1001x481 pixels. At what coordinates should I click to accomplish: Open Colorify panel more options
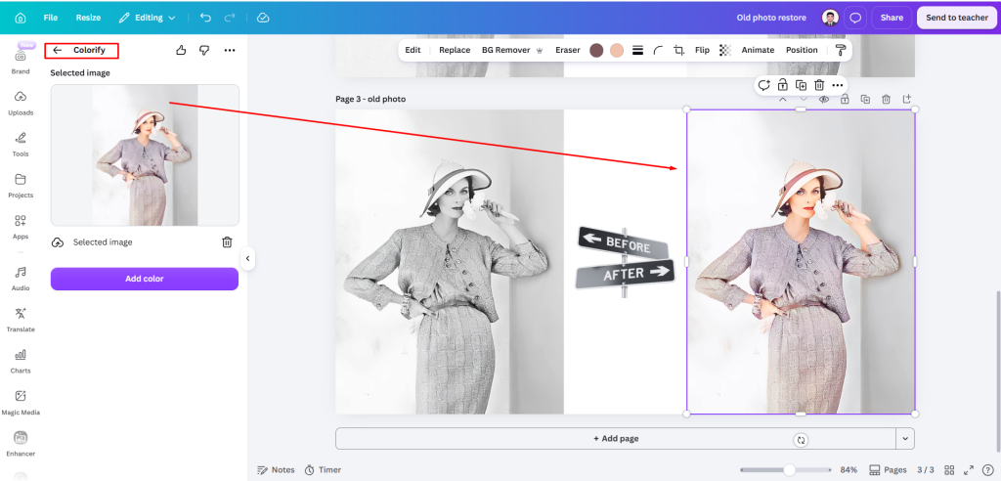click(230, 51)
